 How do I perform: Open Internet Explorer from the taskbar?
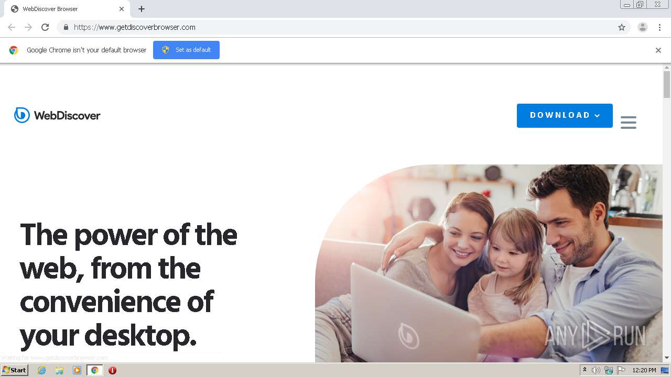click(42, 370)
